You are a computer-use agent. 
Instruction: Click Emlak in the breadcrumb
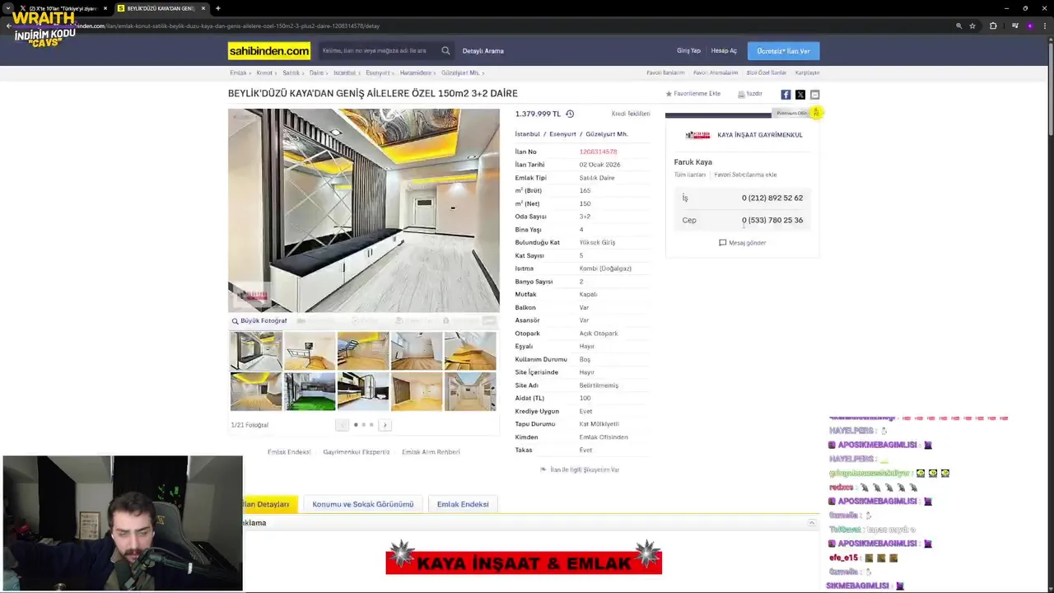click(x=238, y=73)
